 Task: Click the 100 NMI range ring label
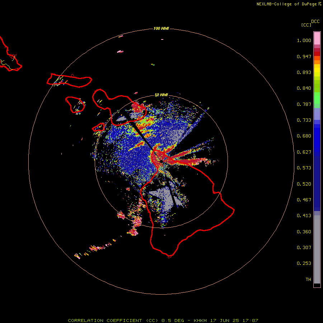[161, 28]
